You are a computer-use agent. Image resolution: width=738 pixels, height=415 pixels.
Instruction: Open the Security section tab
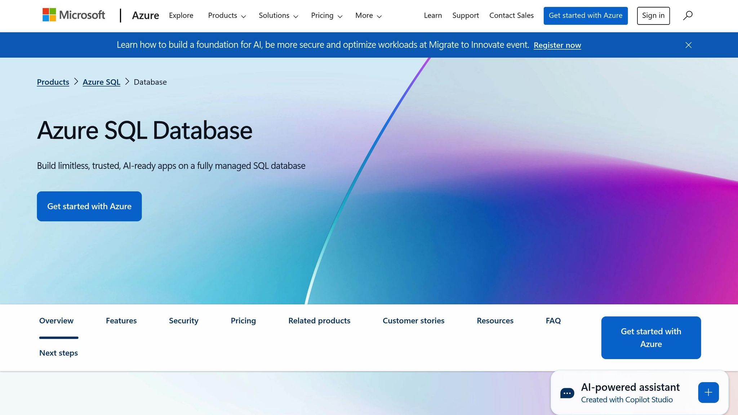coord(183,321)
